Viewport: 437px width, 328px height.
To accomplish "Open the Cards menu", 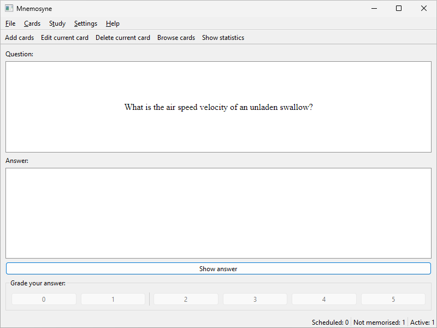I will [x=32, y=24].
